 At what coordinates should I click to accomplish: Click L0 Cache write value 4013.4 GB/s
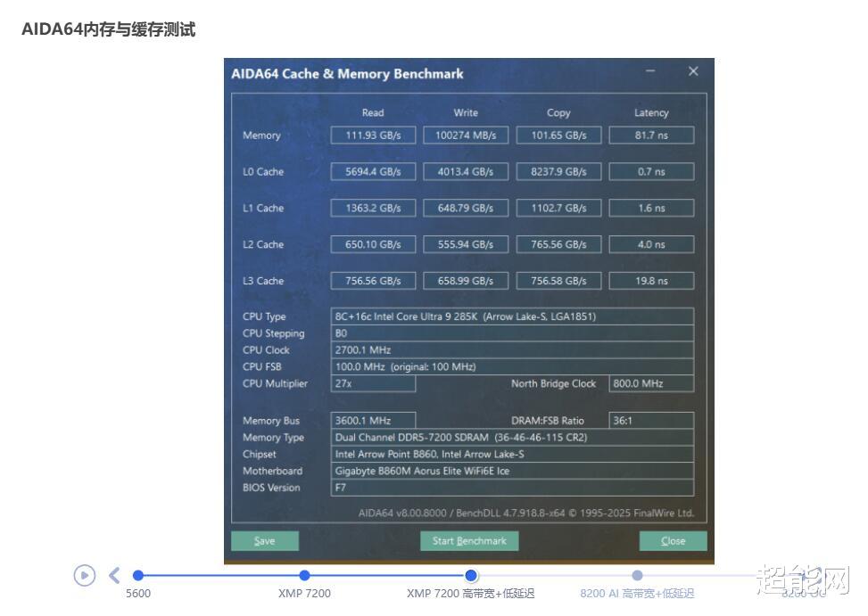(x=466, y=172)
